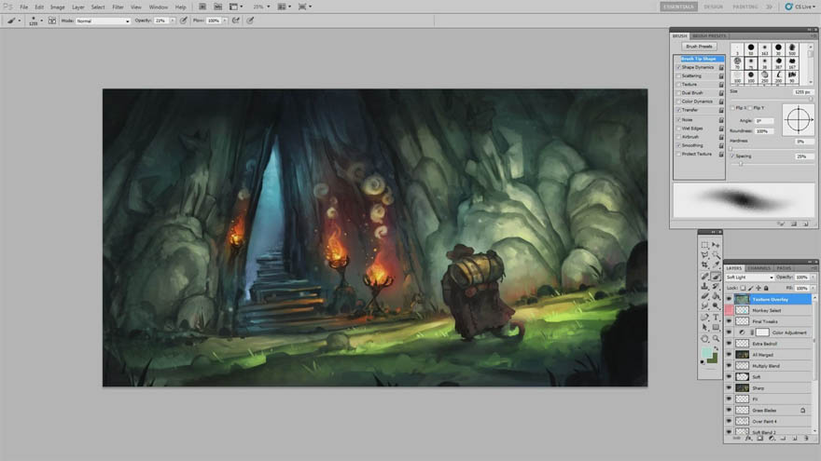Click the Opacity value field
The image size is (821, 461).
[161, 20]
